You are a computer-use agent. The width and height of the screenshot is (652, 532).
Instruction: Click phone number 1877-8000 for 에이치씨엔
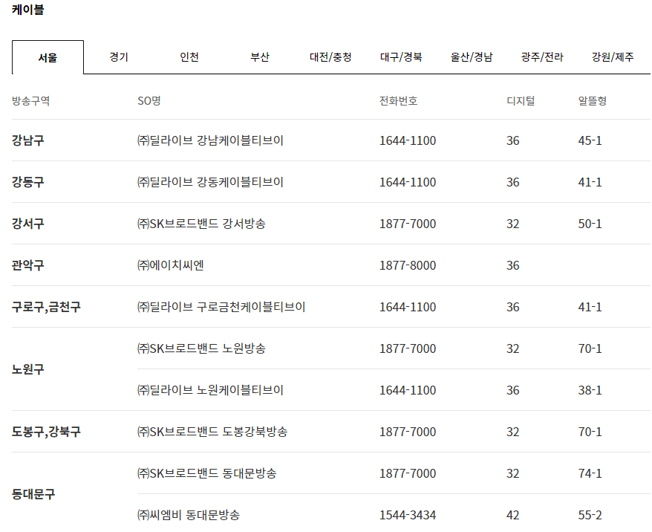408,265
